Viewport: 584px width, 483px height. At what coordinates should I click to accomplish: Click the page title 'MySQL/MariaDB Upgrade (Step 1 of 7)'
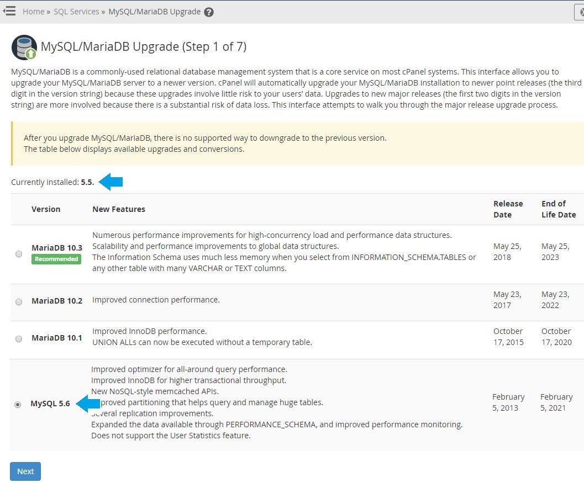tap(144, 46)
